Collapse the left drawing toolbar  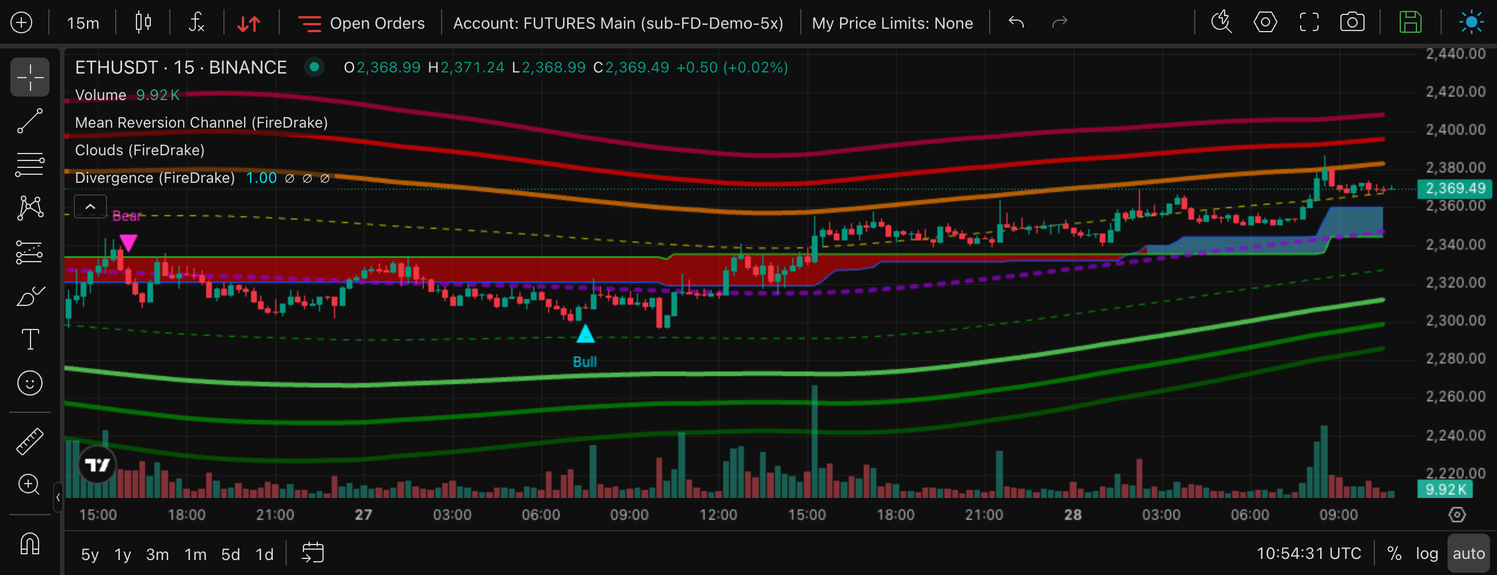(58, 497)
